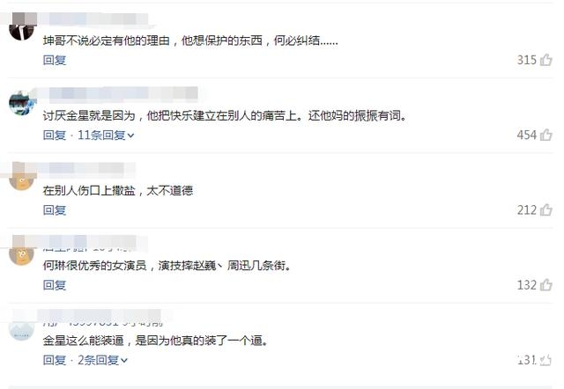Open avatar of the 讨厌金星 comment author
This screenshot has width=564, height=389.
21,103
